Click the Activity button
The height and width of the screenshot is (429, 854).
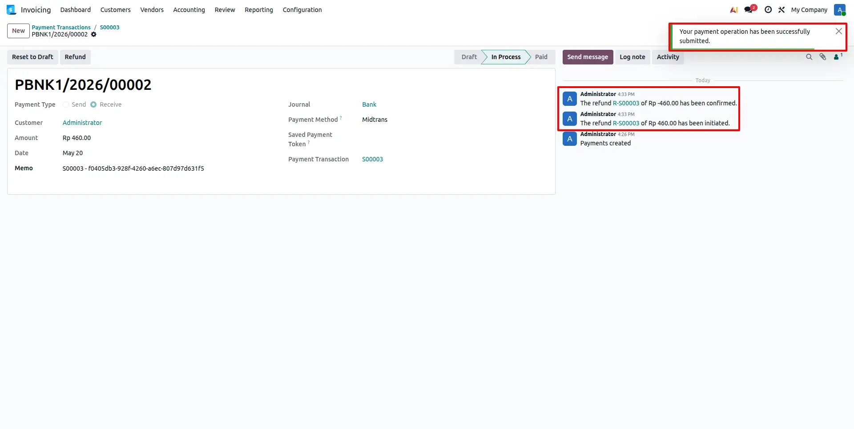coord(668,57)
